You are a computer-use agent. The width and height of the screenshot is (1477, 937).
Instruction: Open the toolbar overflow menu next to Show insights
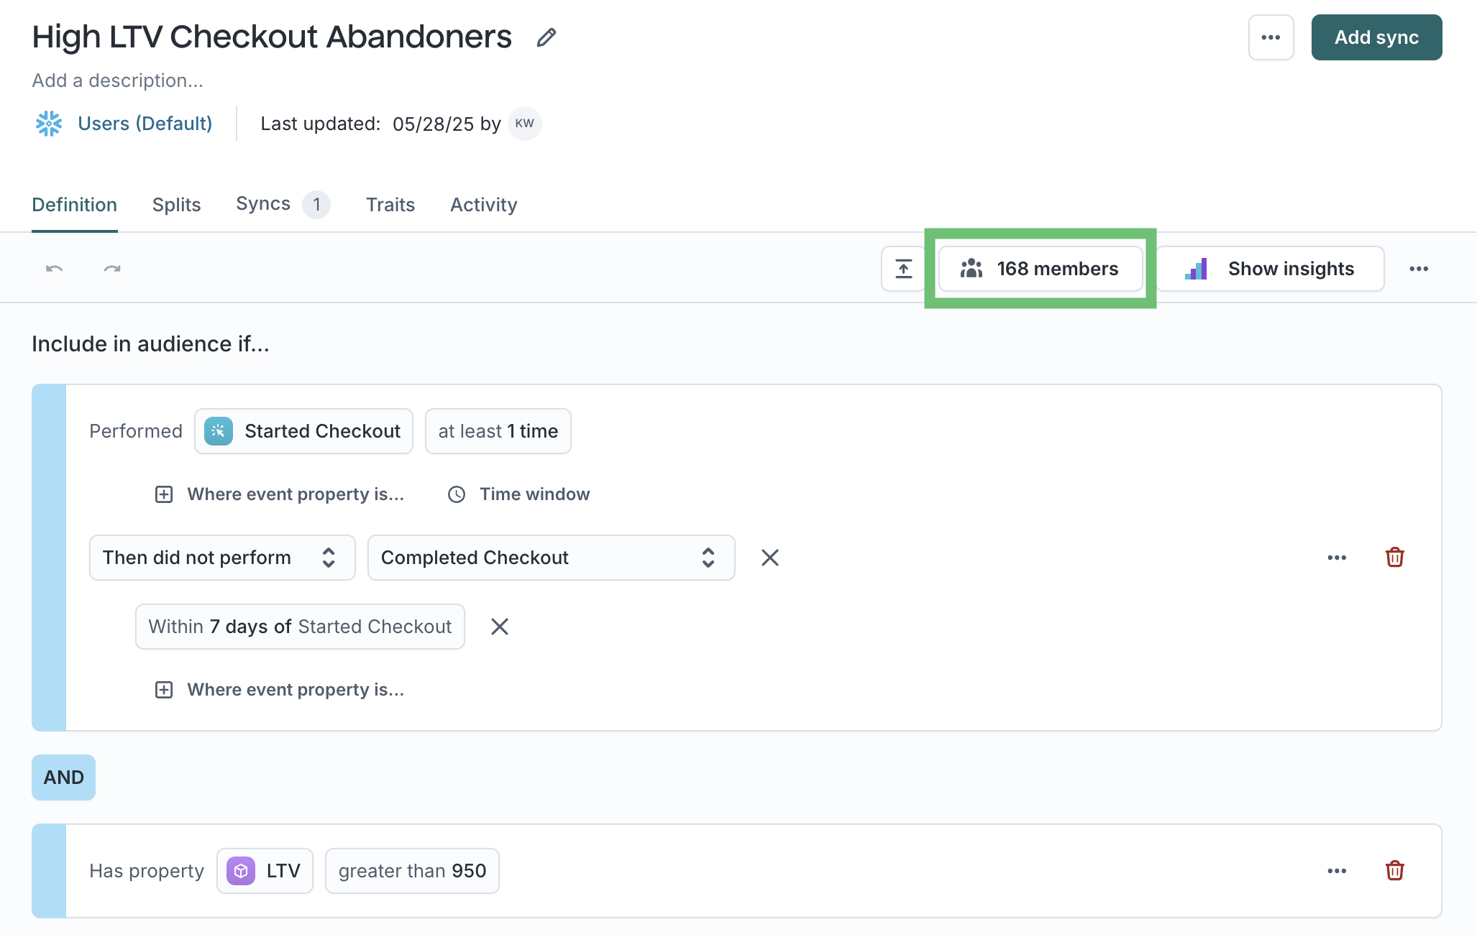1418,269
